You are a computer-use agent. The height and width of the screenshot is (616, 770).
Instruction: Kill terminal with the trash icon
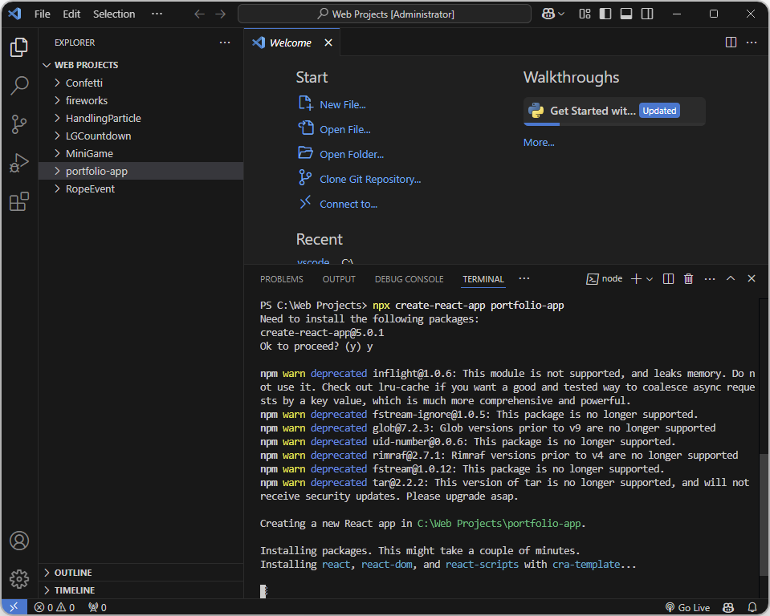click(688, 279)
